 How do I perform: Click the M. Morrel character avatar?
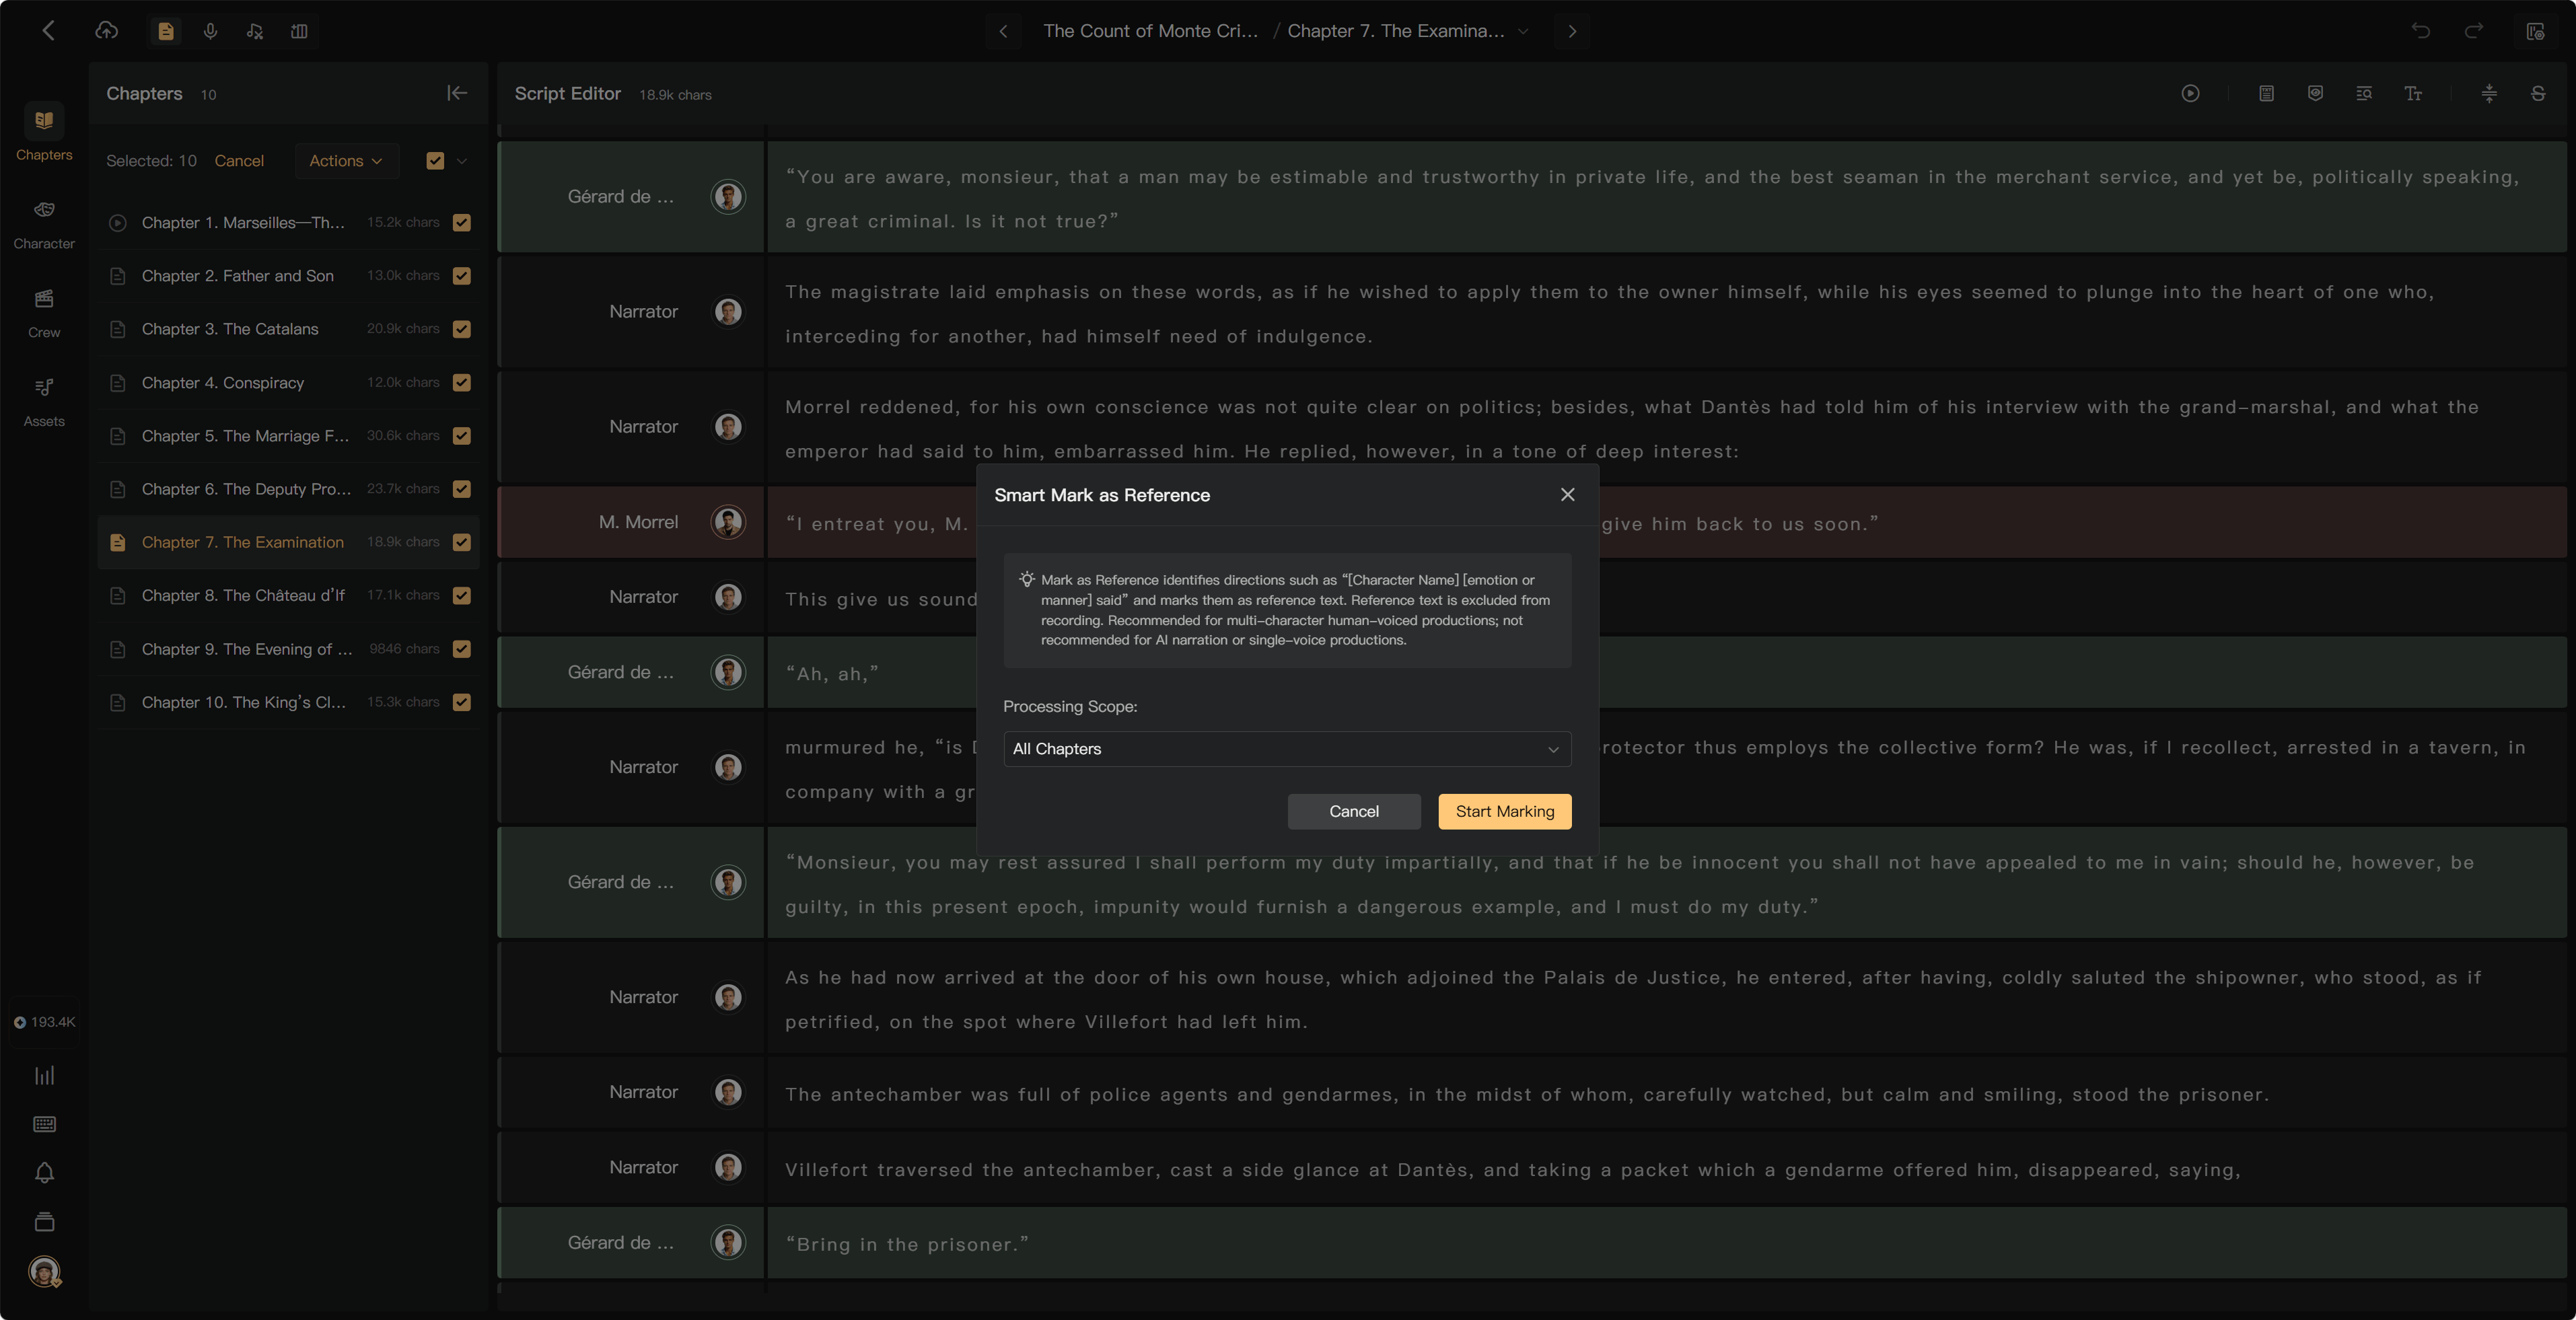[x=728, y=522]
